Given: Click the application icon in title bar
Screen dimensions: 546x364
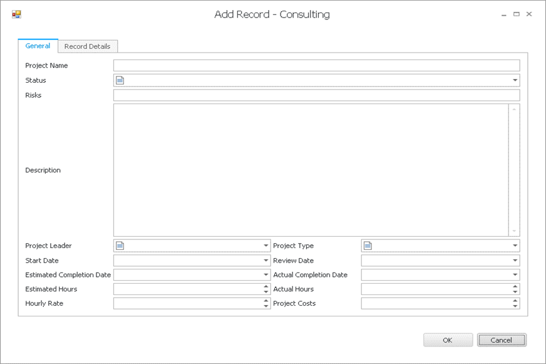Looking at the screenshot, I should pyautogui.click(x=16, y=14).
